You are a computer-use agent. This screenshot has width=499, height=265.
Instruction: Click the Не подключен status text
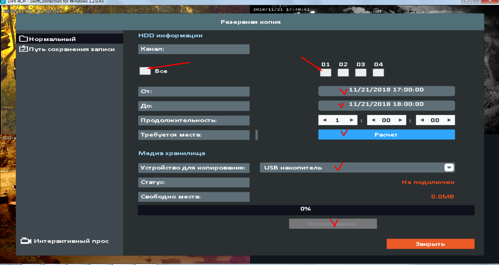click(428, 182)
